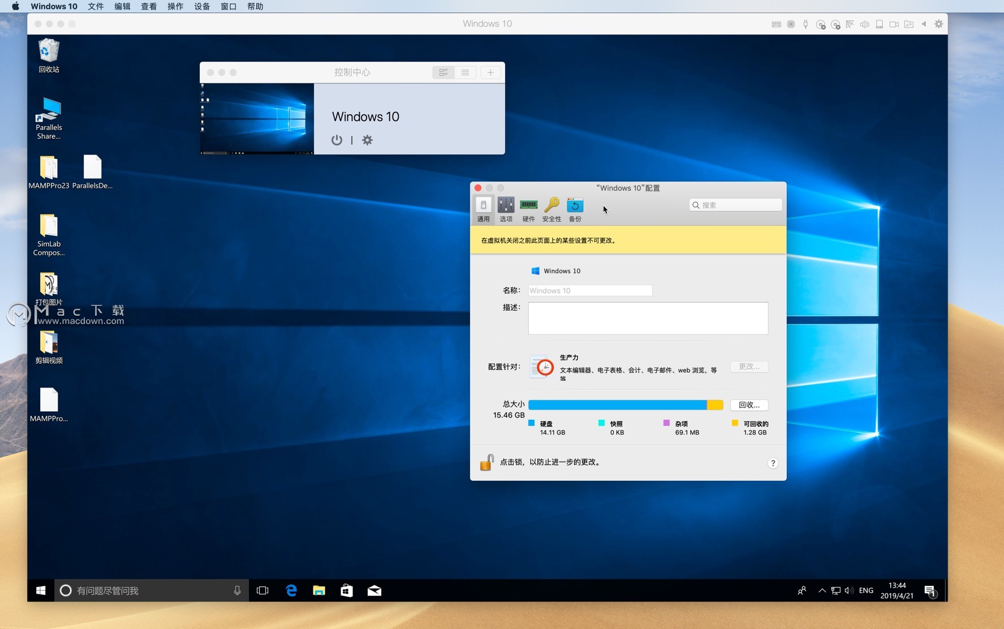Select the MAMPPro23 folder icon
Image resolution: width=1004 pixels, height=629 pixels.
49,172
